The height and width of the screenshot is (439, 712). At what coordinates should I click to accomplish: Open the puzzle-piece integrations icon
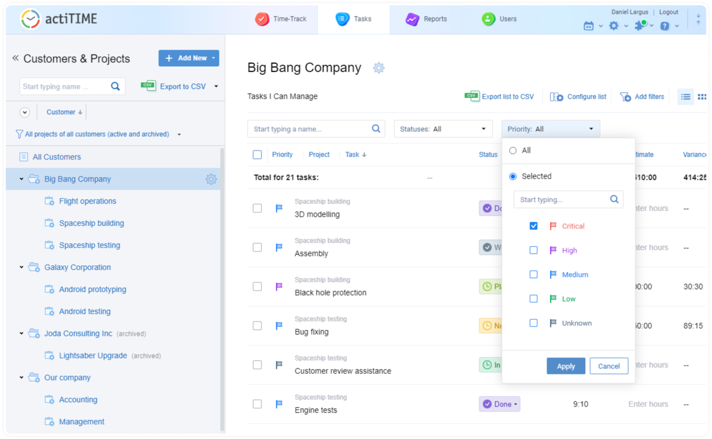(640, 25)
